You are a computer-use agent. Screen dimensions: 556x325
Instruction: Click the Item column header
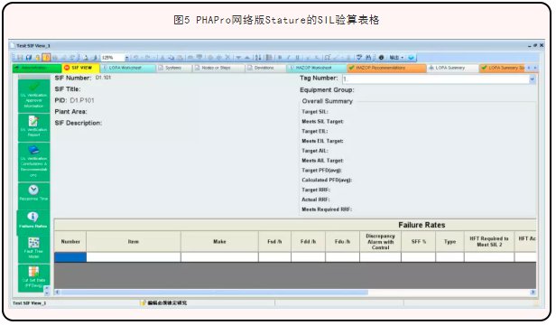134,242
